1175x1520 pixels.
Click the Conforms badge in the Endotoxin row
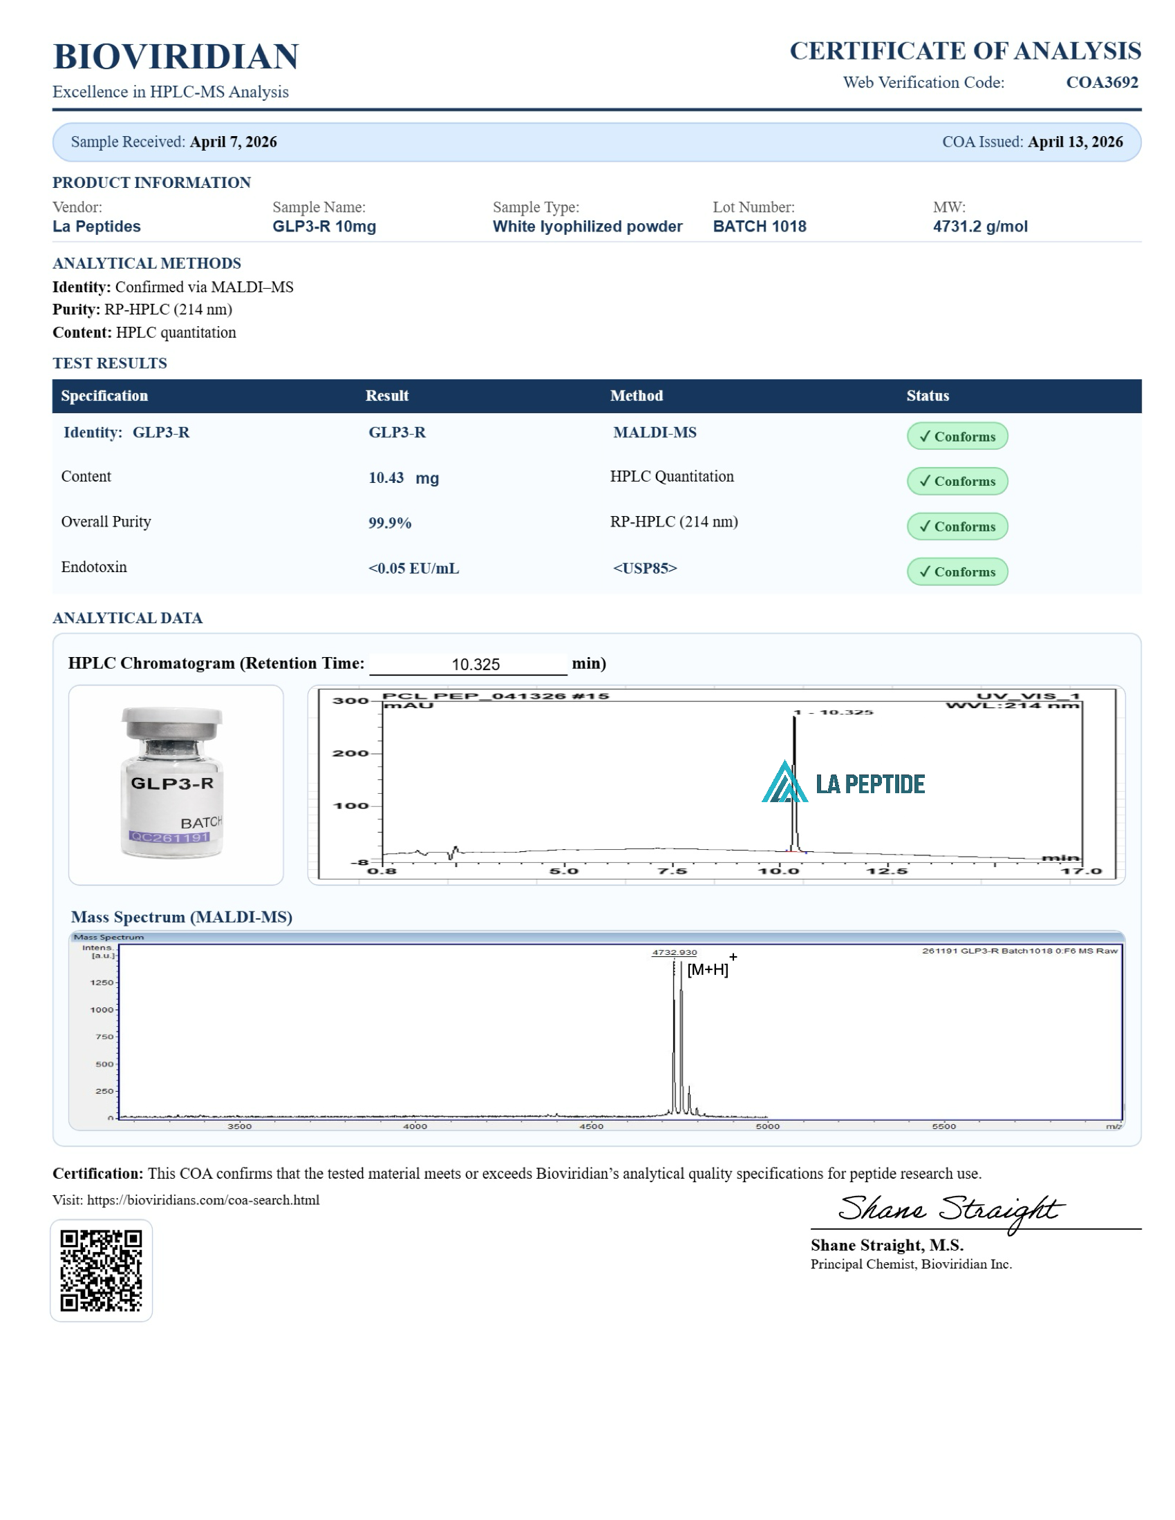(957, 571)
